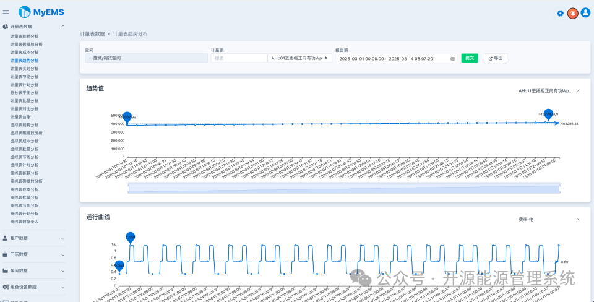Click the 计量表 search input field
The image size is (594, 302).
239,58
